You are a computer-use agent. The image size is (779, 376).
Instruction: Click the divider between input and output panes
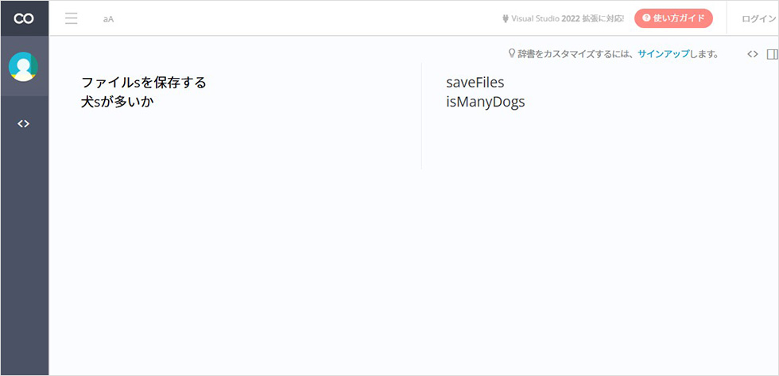pos(421,116)
